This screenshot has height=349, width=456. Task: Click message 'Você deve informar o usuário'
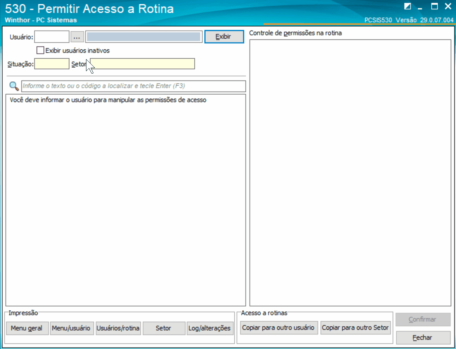pos(108,100)
